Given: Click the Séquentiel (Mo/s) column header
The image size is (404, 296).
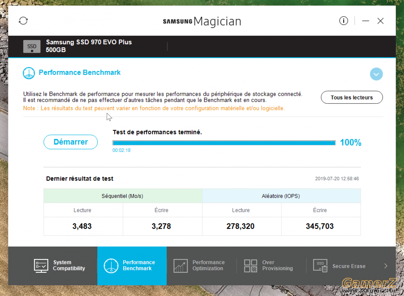Looking at the screenshot, I should (123, 196).
